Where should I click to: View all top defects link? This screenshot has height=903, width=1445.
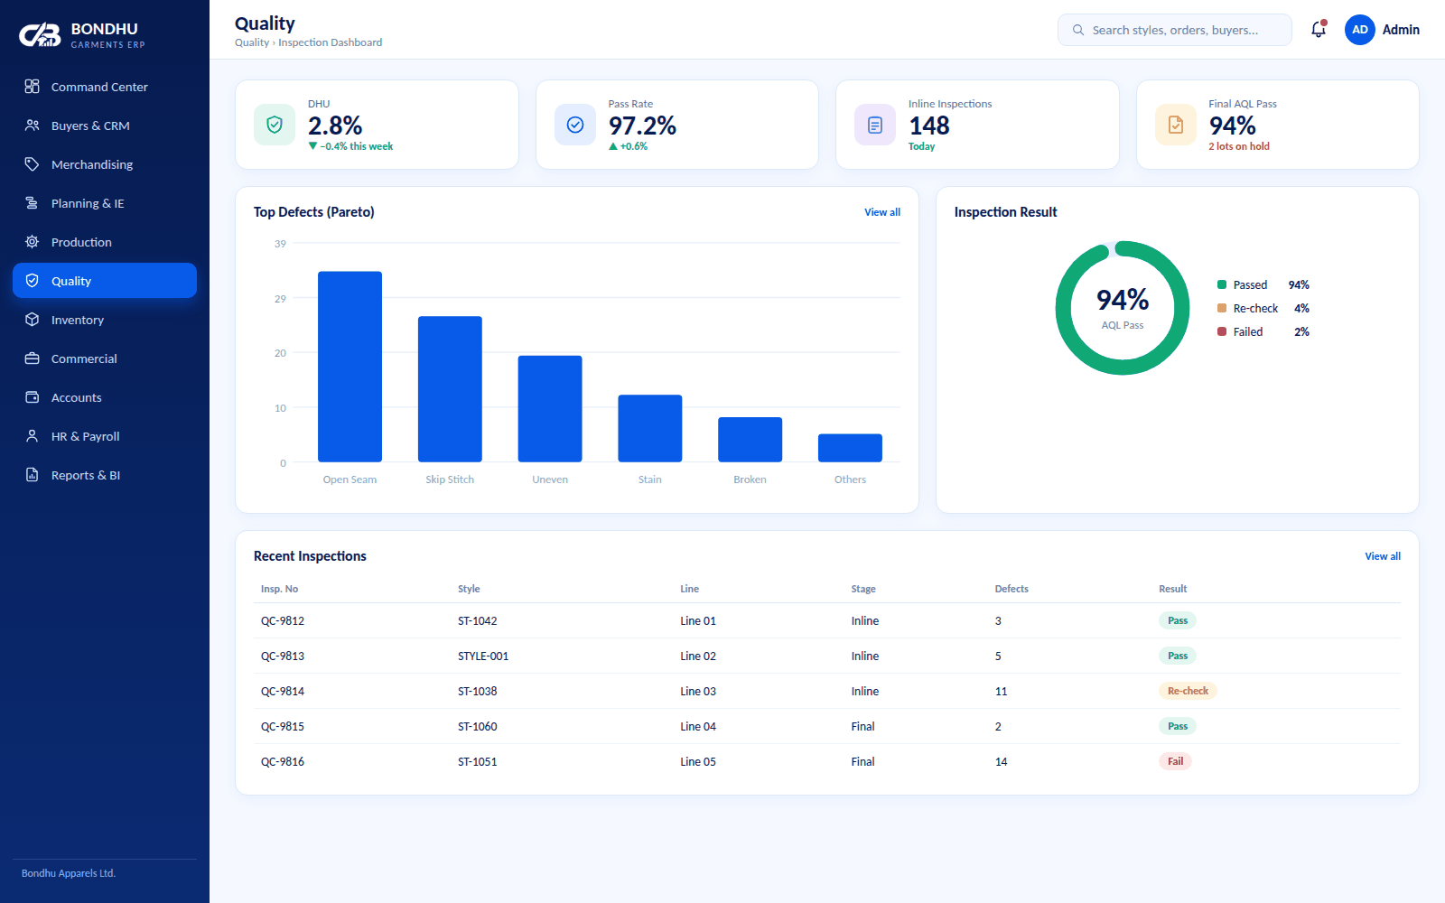click(882, 212)
